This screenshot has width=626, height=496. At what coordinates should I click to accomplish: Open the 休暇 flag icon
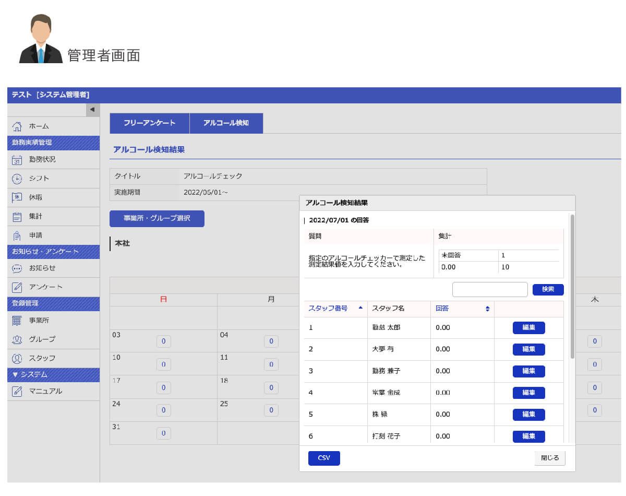pos(17,197)
